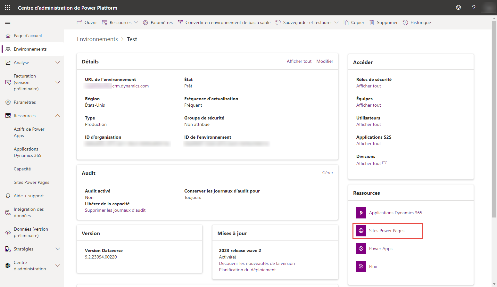
Task: Click Paramètres in the top toolbar
Action: tap(158, 22)
